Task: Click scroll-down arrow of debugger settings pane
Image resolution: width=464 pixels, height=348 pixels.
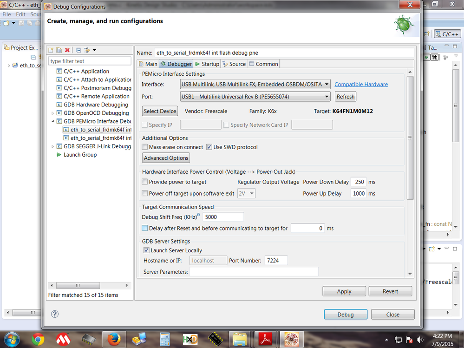Action: (x=410, y=274)
